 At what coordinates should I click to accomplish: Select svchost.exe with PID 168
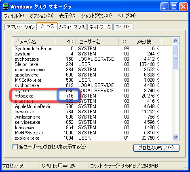92,59
